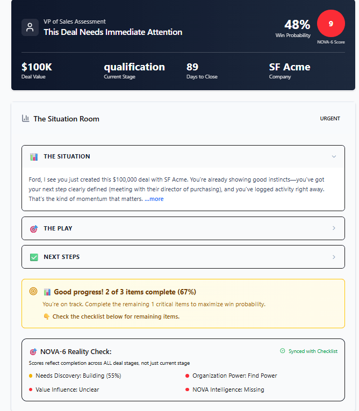Collapse The Situation section using its chevron
The height and width of the screenshot is (411, 359).
(x=334, y=156)
